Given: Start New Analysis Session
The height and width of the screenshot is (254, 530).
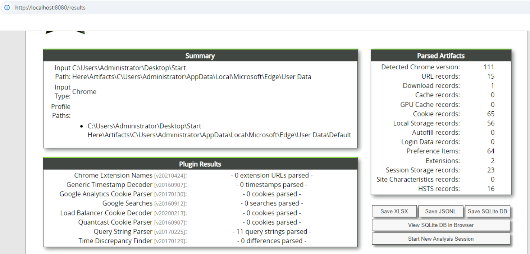Looking at the screenshot, I should [x=441, y=239].
